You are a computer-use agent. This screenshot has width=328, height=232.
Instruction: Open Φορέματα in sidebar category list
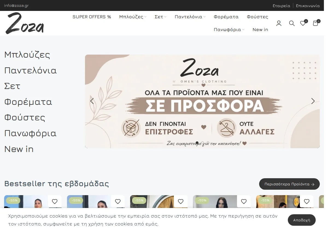point(28,102)
